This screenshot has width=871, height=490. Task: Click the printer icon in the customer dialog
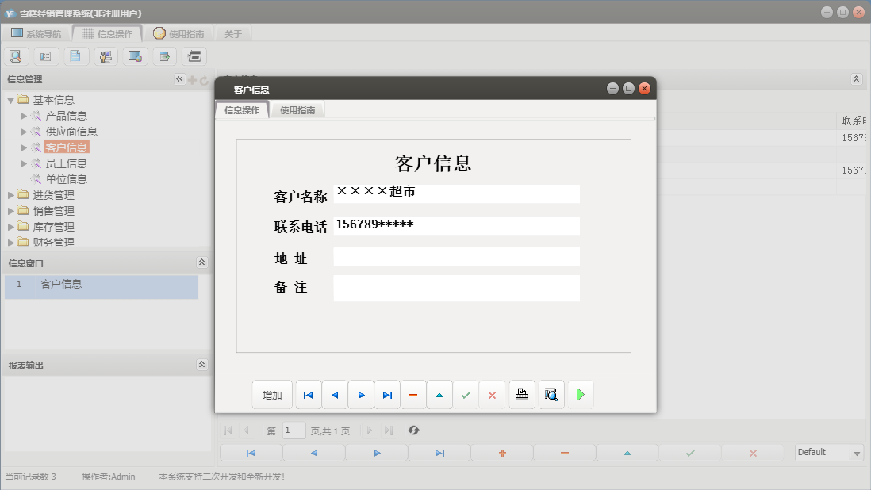(x=521, y=394)
